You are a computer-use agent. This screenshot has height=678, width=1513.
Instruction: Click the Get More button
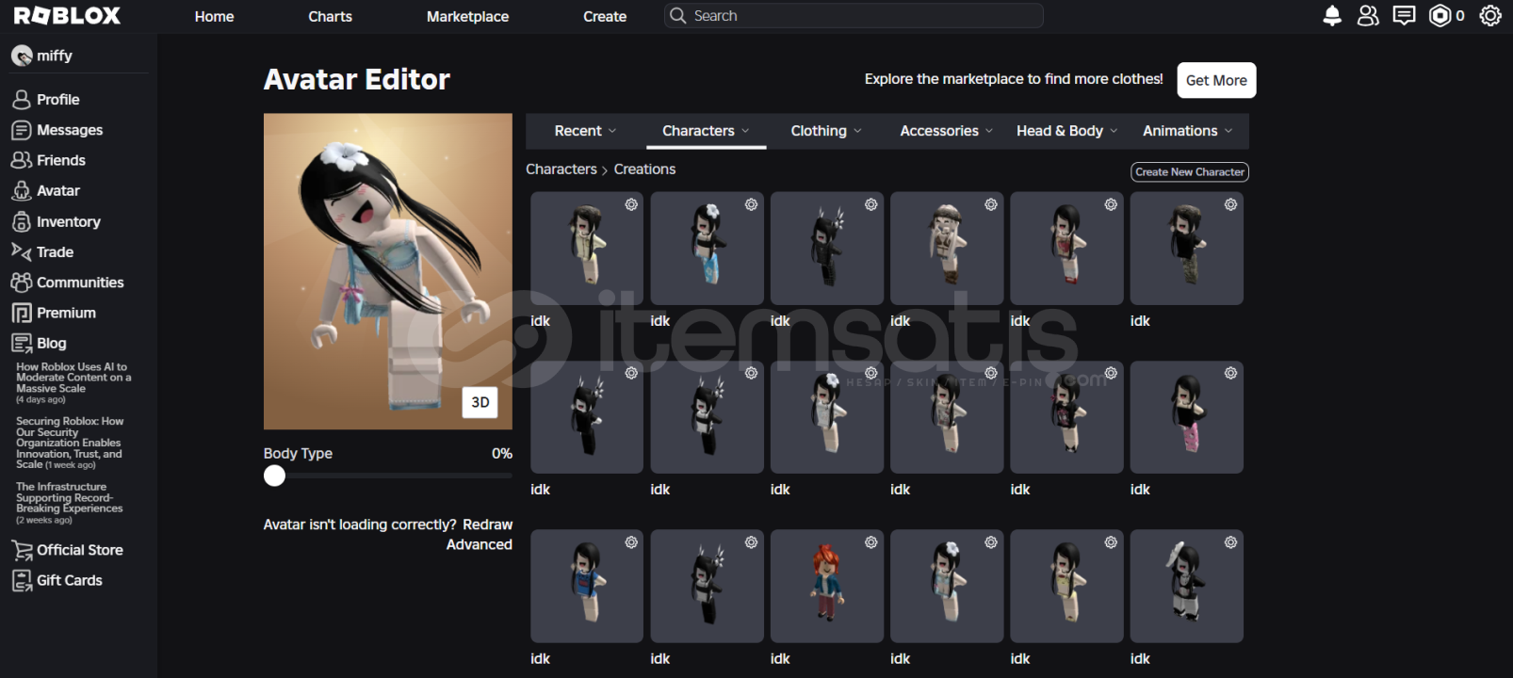click(x=1216, y=80)
